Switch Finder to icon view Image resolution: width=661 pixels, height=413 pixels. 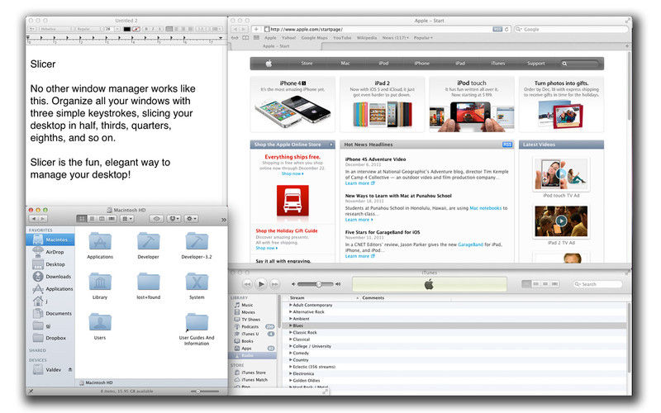(82, 219)
